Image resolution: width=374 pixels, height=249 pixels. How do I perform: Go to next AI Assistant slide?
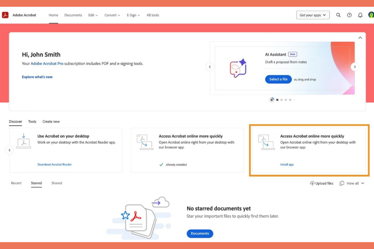click(x=355, y=67)
